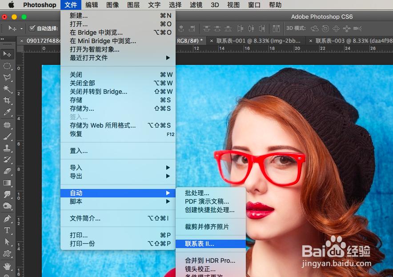393x277 pixels.
Task: Select the Path Selection arrow tool
Action: coord(7,242)
